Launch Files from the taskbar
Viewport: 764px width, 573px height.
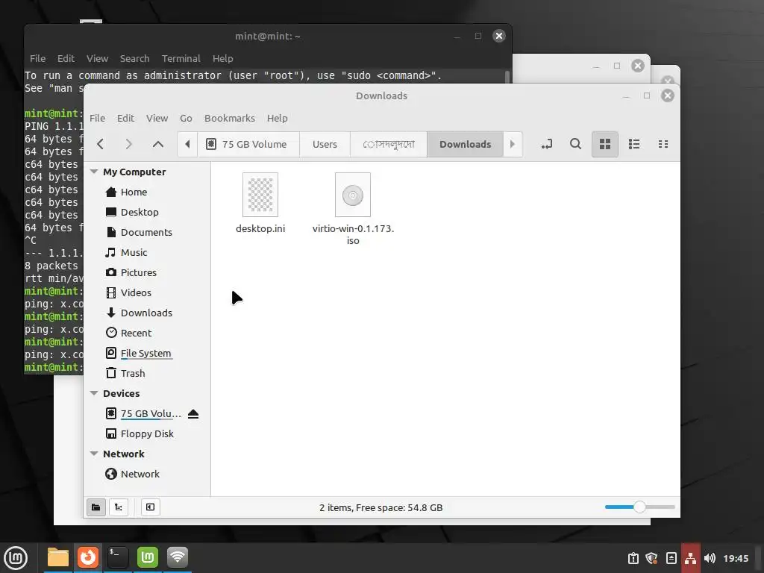click(x=58, y=558)
